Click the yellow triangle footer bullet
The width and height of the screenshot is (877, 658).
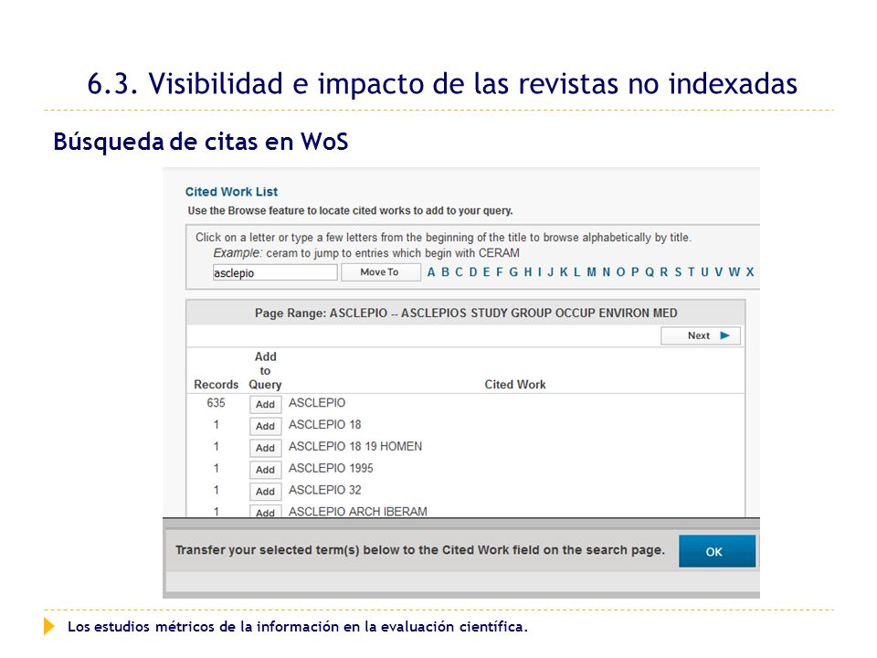pyautogui.click(x=49, y=626)
